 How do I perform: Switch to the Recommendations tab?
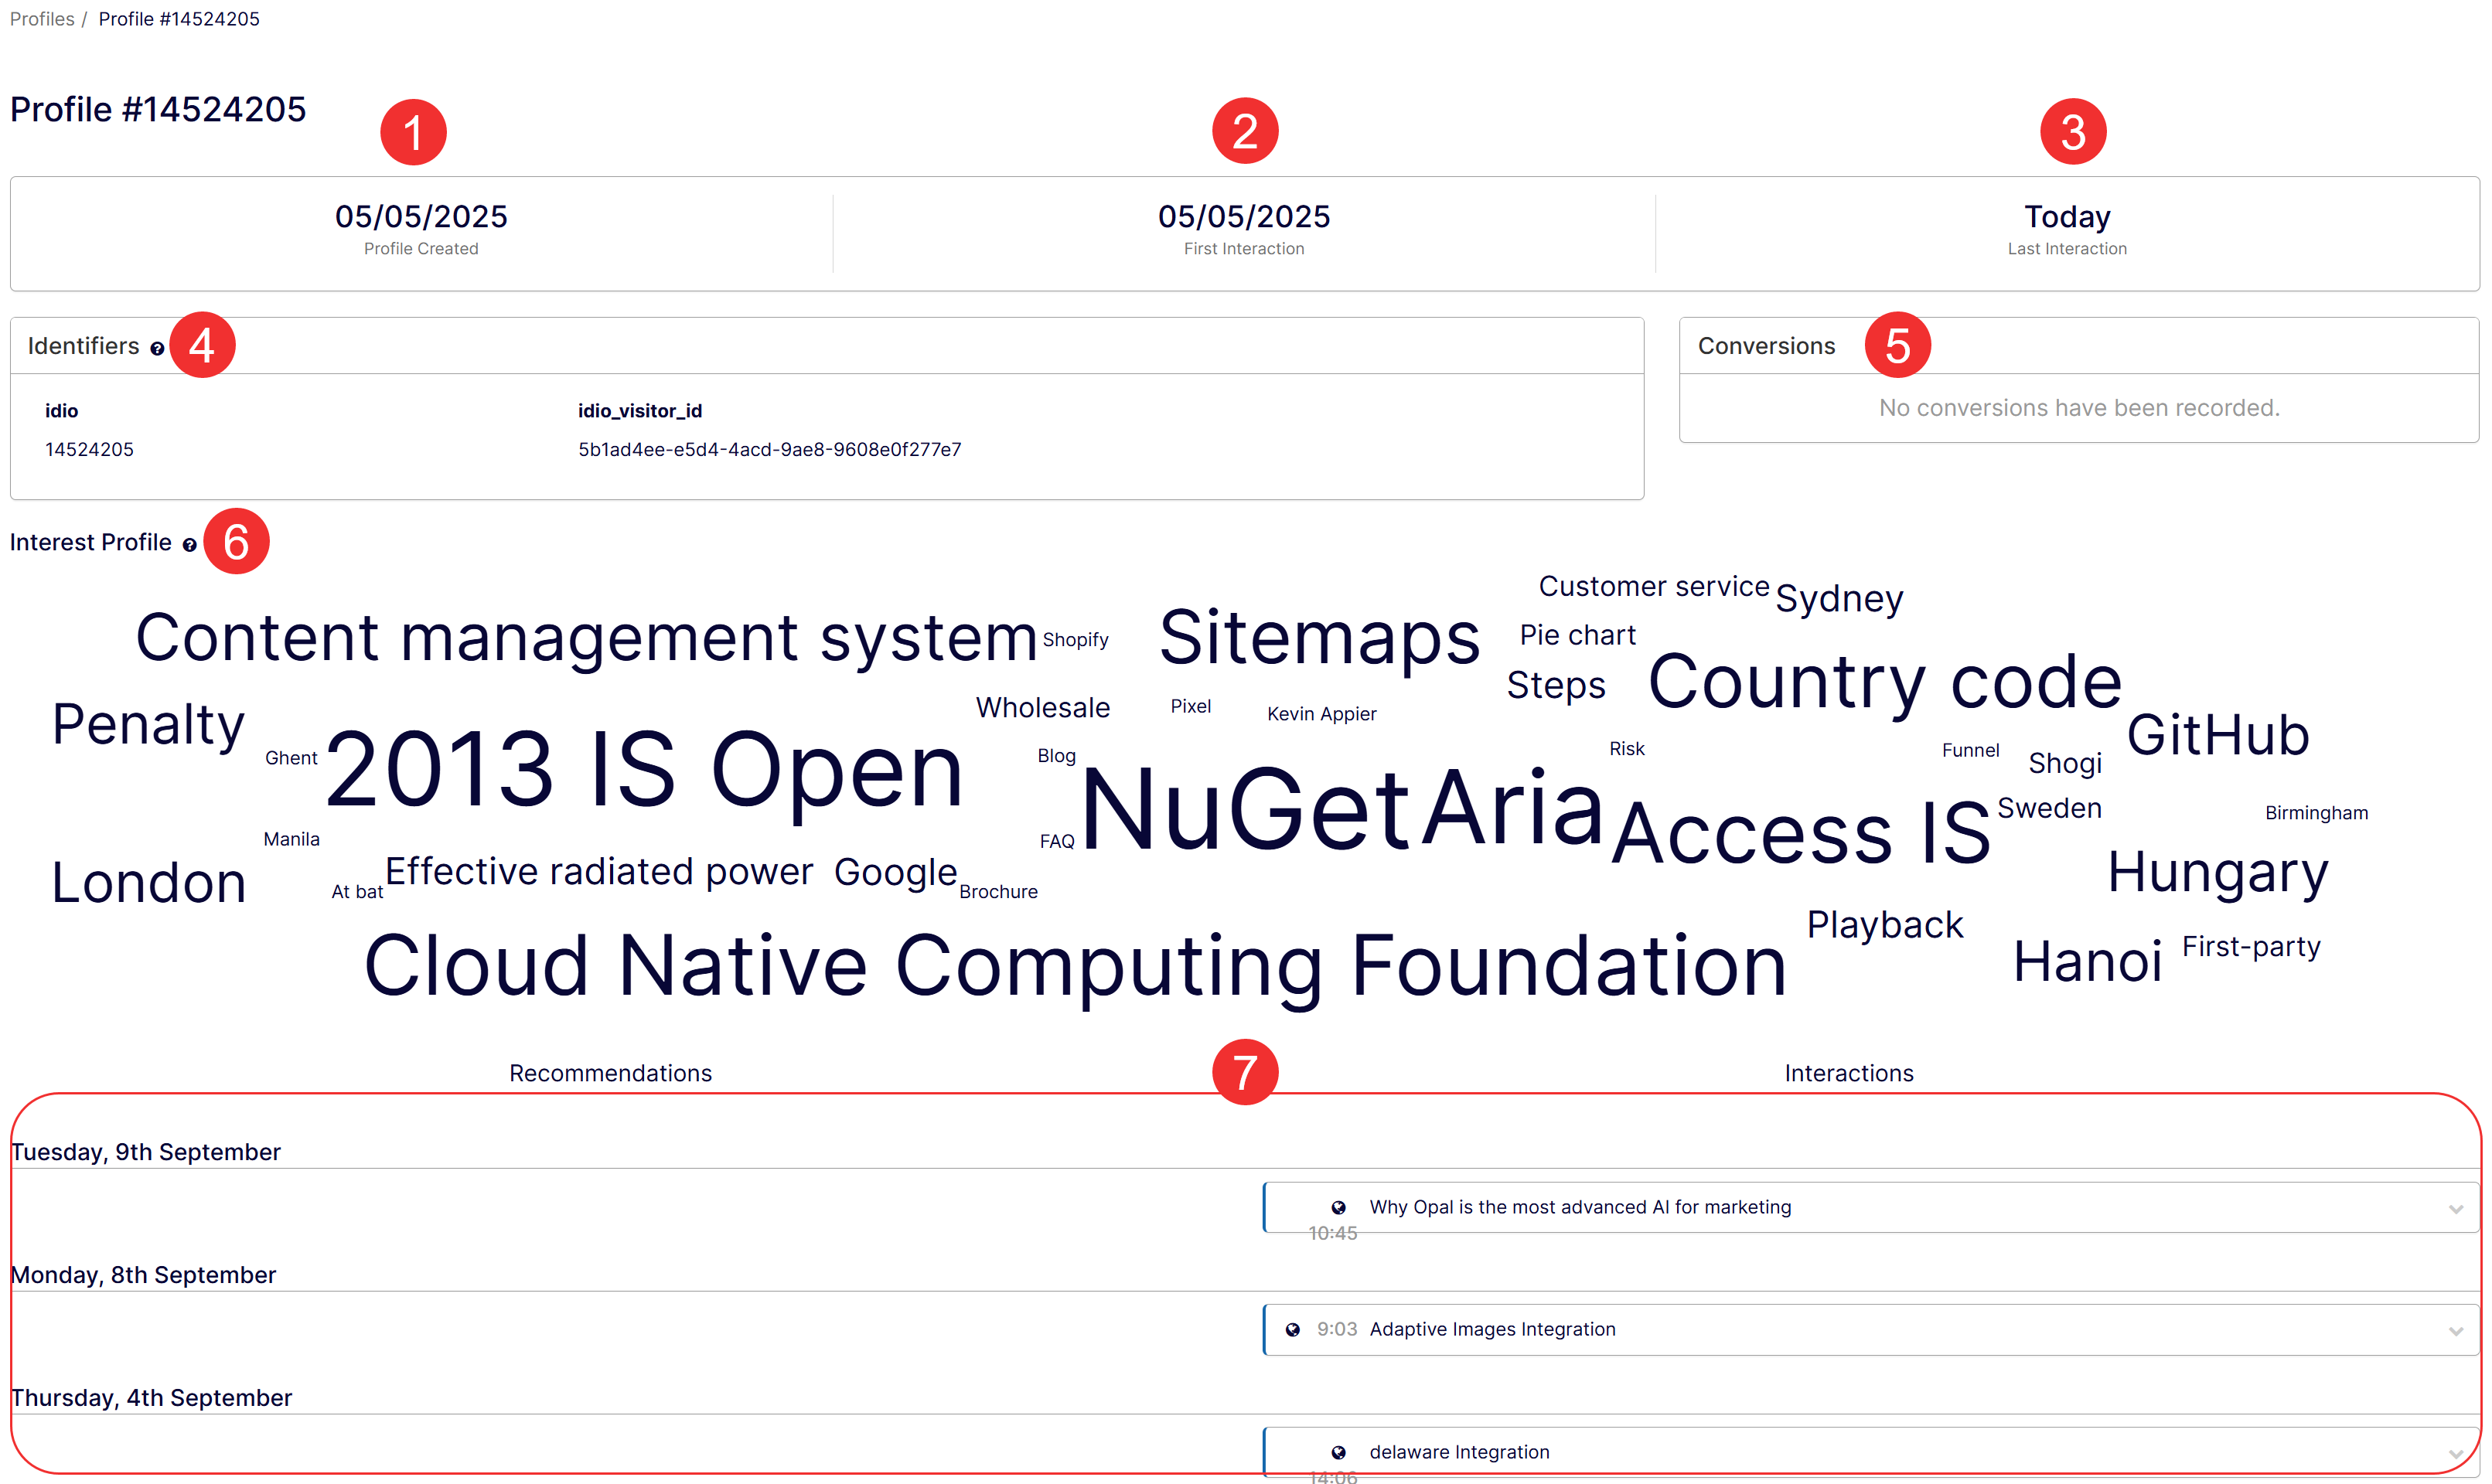point(610,1073)
